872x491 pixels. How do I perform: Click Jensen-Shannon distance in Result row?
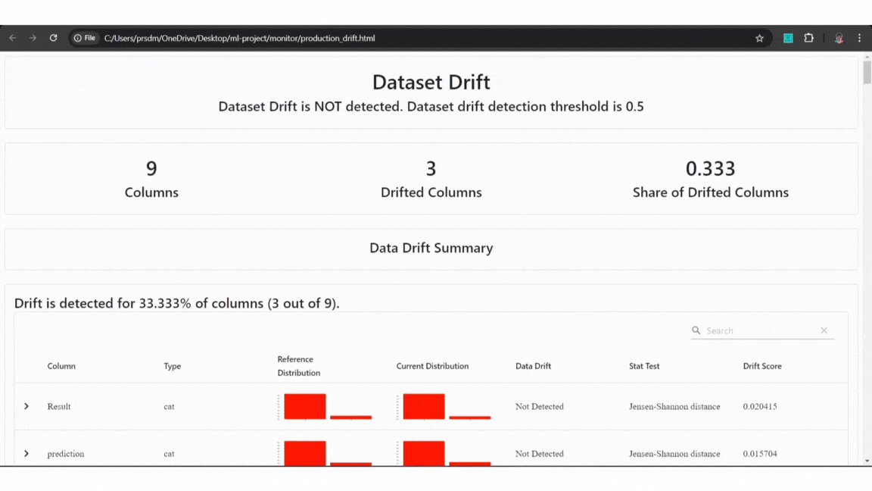674,406
